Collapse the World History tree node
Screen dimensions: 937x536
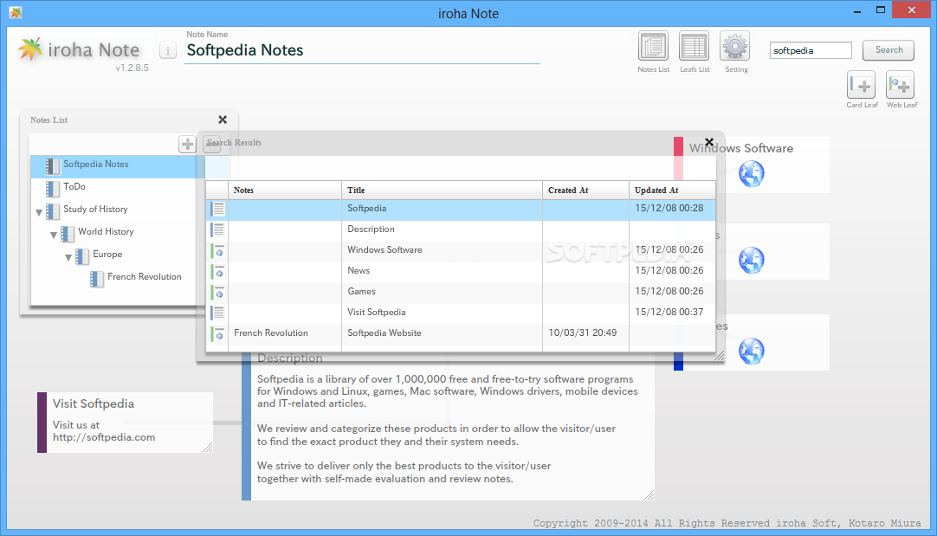54,235
